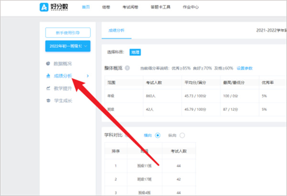Open the 数据概况 pie chart icon
The height and width of the screenshot is (196, 287).
tap(48, 64)
